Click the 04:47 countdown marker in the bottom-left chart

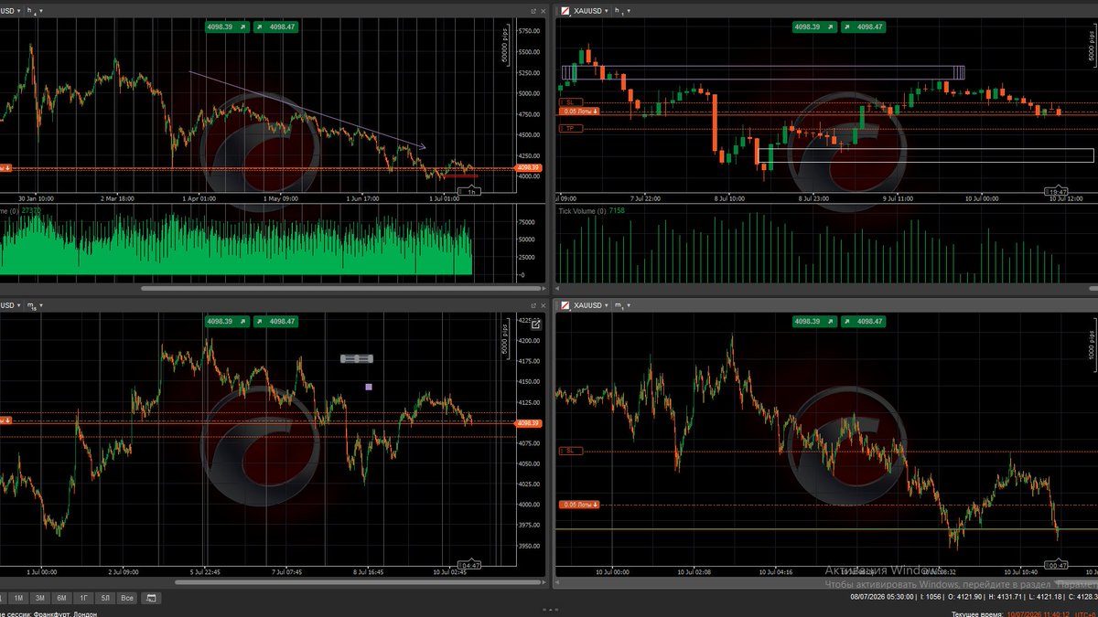pyautogui.click(x=469, y=566)
